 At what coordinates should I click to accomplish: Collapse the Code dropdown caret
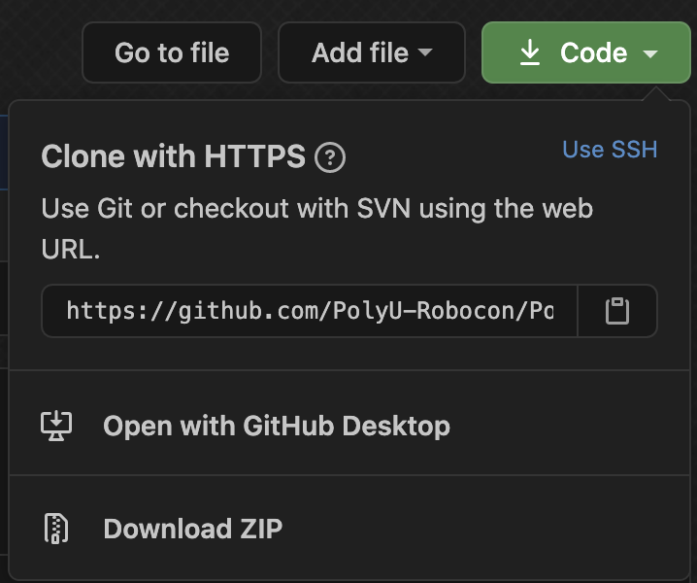pos(650,53)
